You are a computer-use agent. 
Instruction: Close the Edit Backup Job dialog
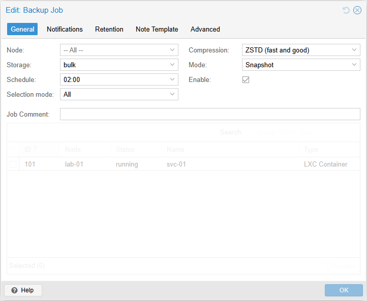click(357, 10)
